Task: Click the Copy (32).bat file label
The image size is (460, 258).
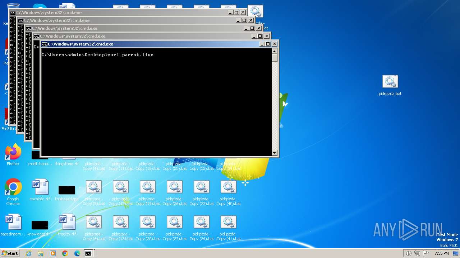Action: 202,166
